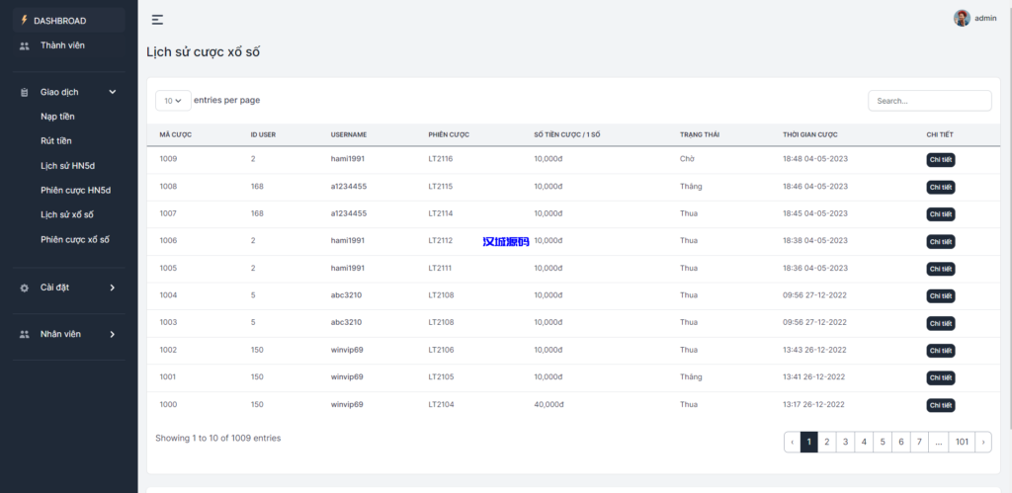
Task: Click Chi tiết button for bet 1004
Action: coord(940,295)
